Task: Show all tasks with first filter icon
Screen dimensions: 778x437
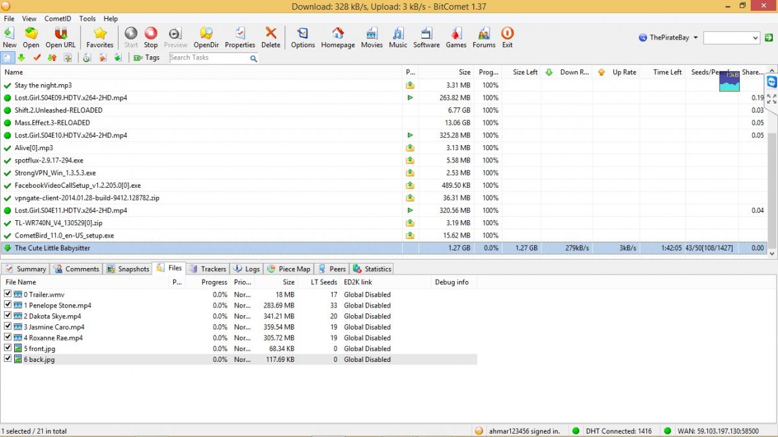Action: pyautogui.click(x=7, y=58)
